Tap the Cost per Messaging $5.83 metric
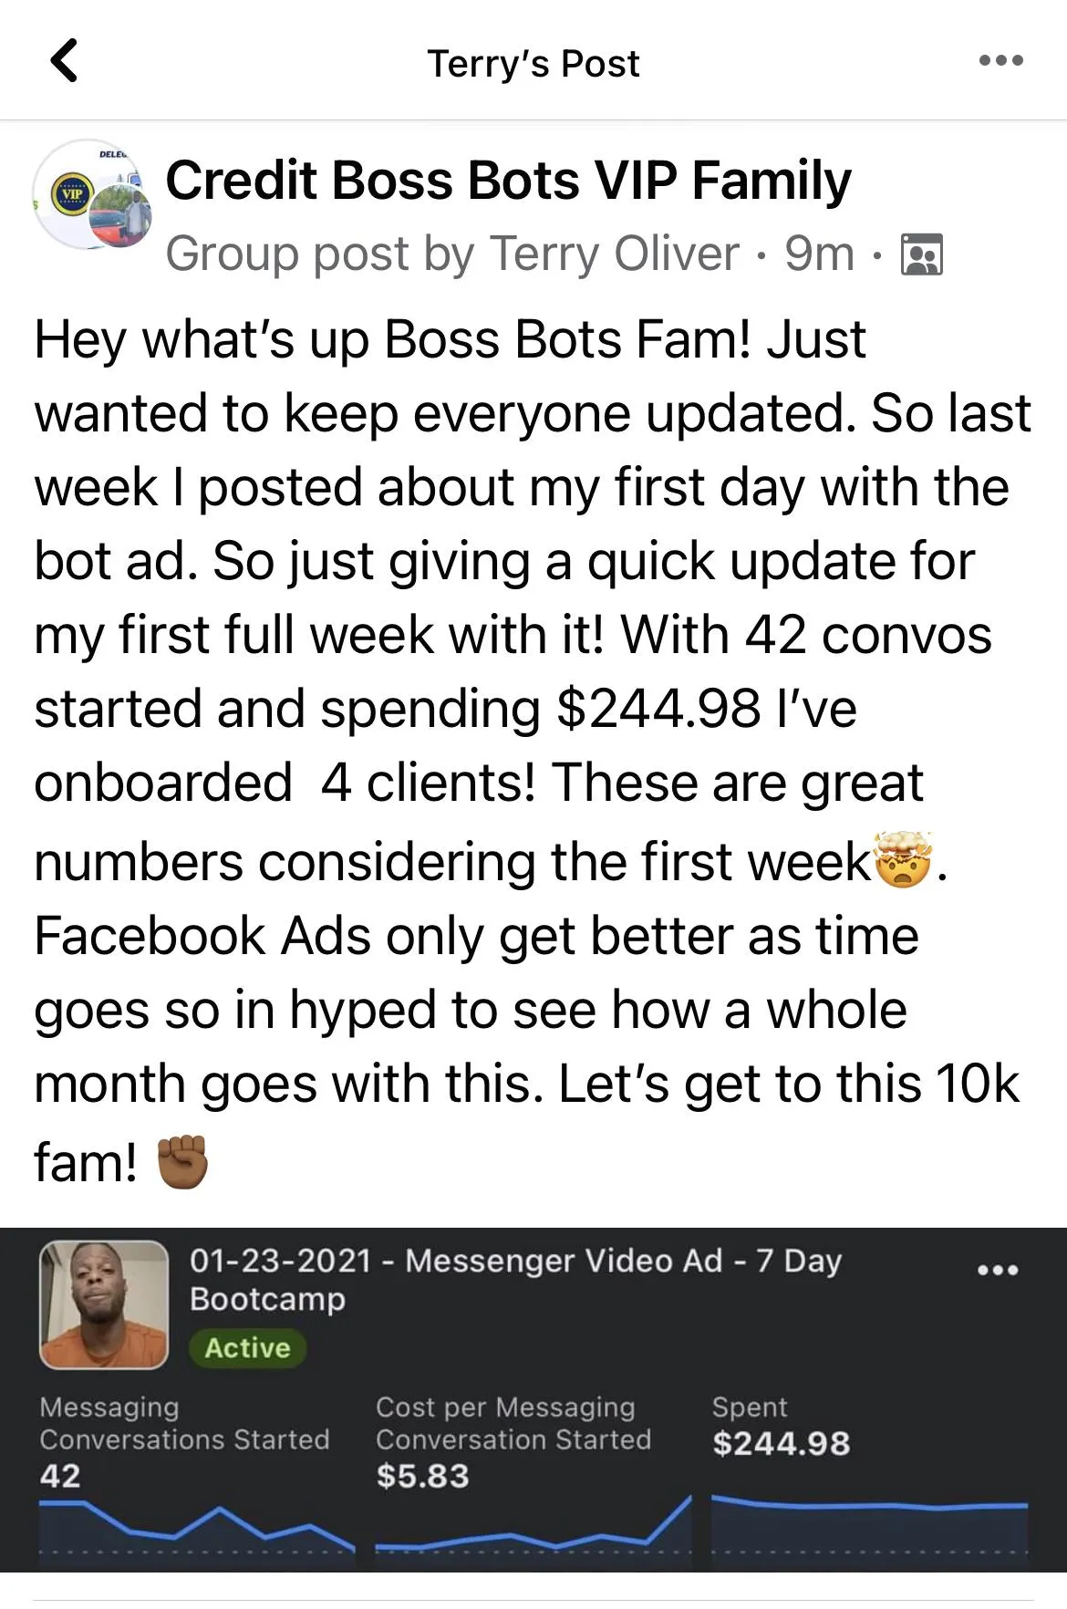 (513, 1441)
